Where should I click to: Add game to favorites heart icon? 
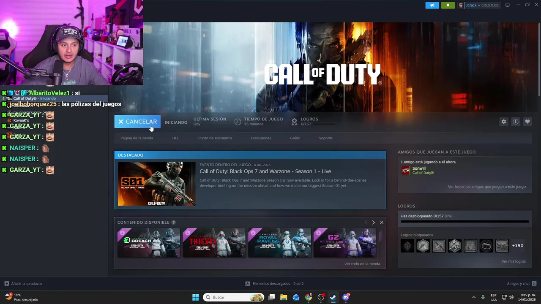[x=527, y=122]
